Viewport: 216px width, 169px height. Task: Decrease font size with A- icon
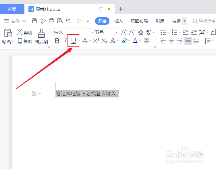[132, 32]
